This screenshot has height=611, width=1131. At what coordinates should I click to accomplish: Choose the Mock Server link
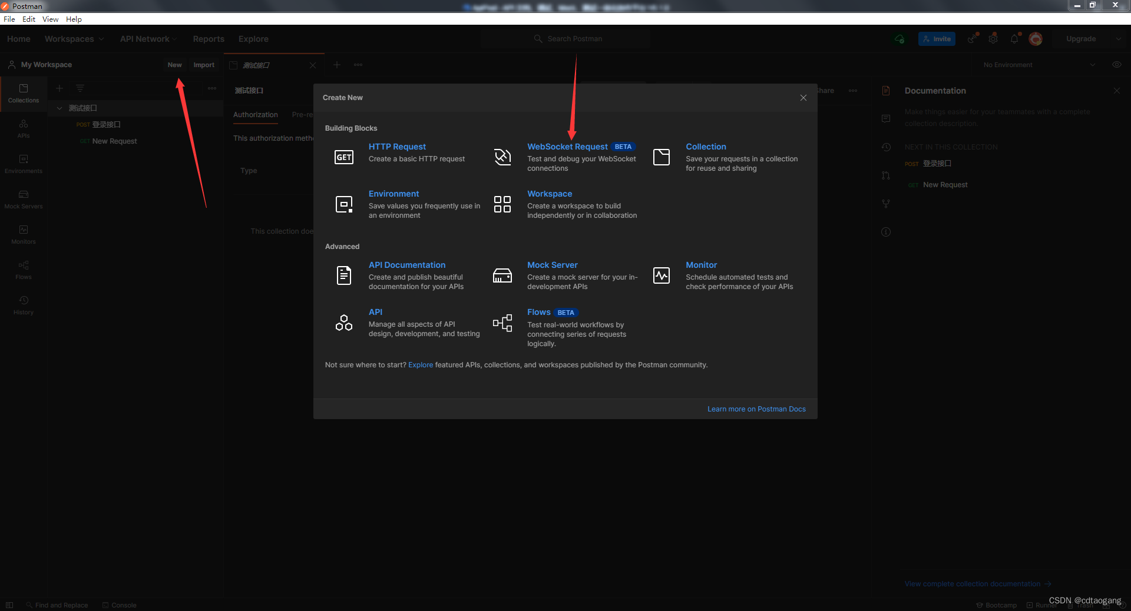click(x=553, y=265)
